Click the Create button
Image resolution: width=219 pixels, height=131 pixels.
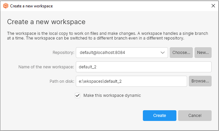click(160, 116)
